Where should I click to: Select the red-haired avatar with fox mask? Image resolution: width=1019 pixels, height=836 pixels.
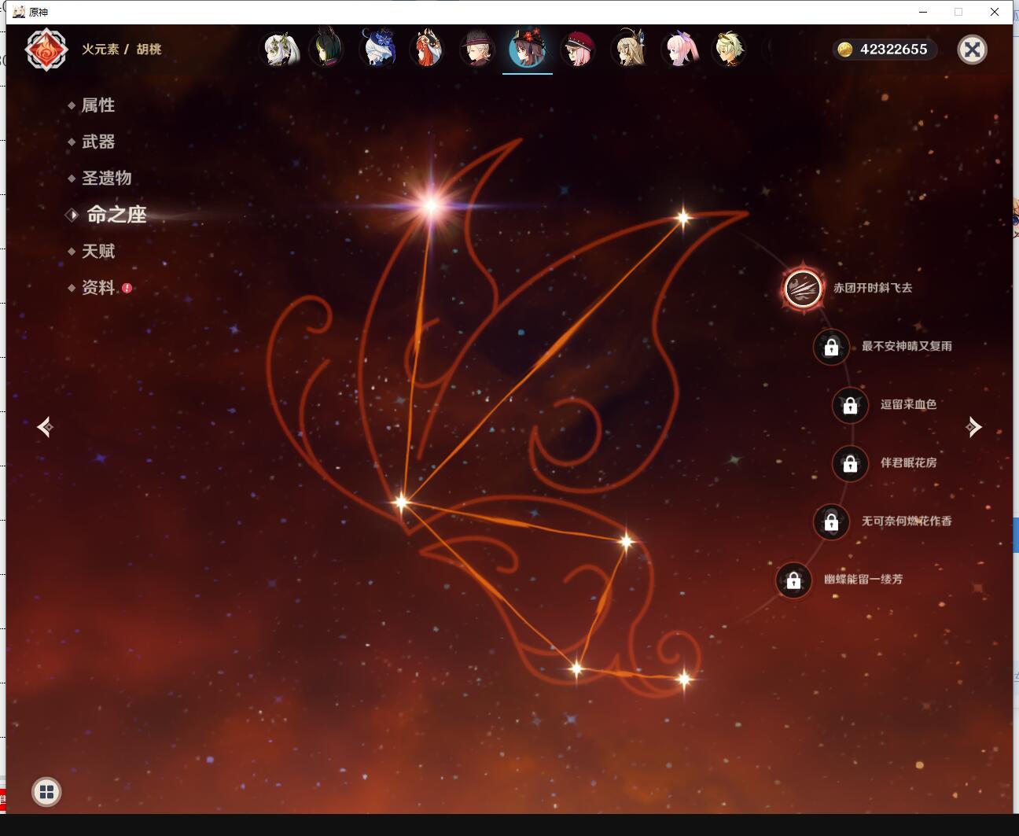427,50
